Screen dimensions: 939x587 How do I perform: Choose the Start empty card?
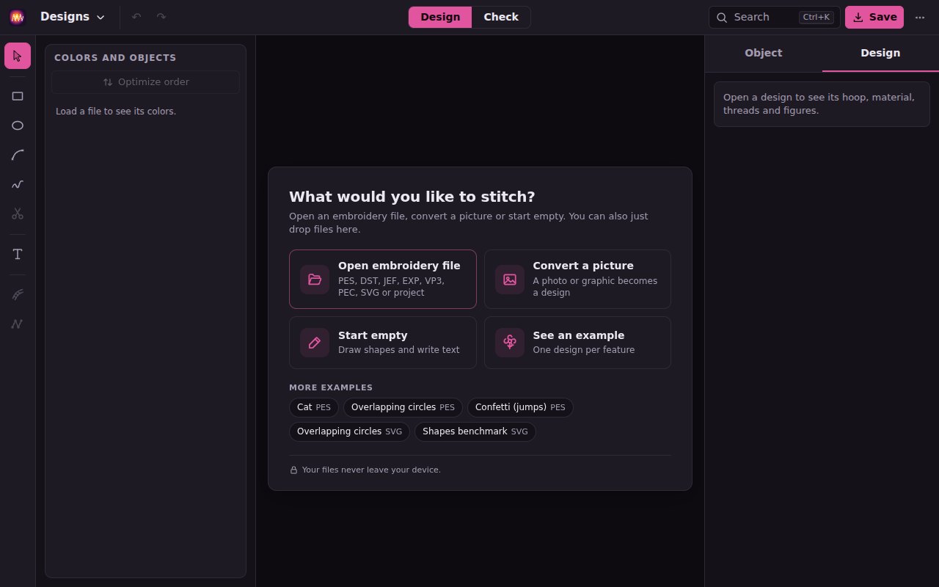click(x=383, y=343)
